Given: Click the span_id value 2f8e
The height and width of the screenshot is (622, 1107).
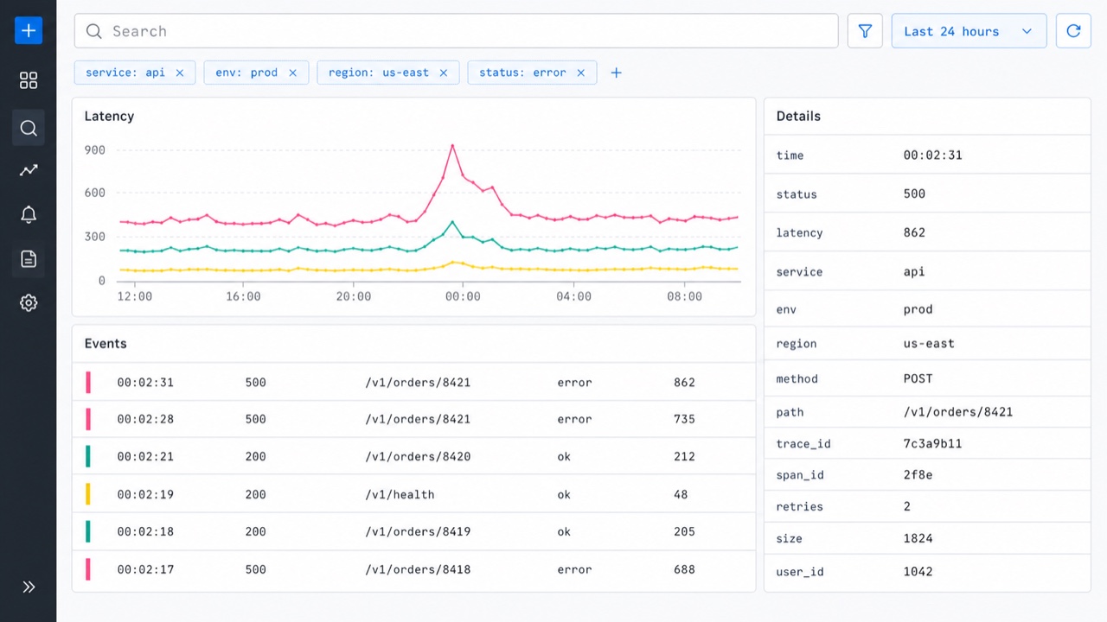Looking at the screenshot, I should click(x=918, y=475).
